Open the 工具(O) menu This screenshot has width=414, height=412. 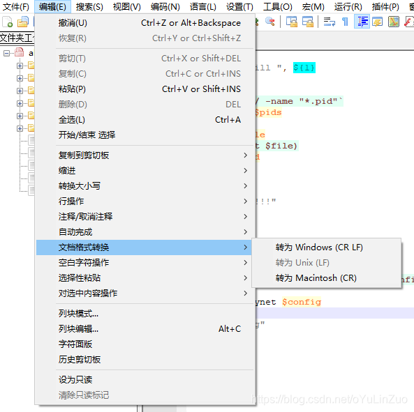coord(277,6)
